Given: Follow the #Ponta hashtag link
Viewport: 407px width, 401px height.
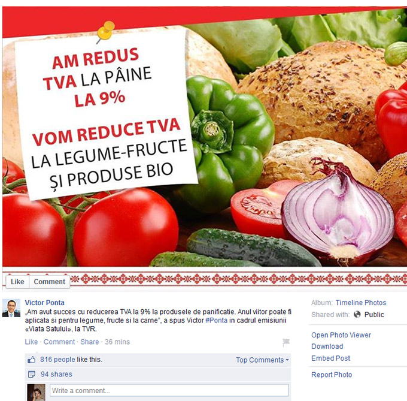Looking at the screenshot, I should [216, 320].
